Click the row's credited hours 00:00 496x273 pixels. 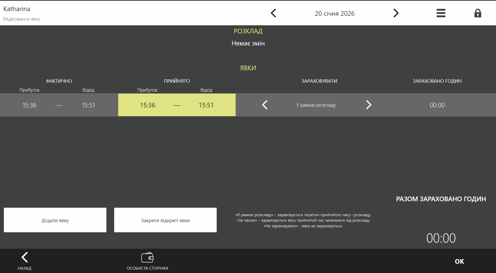click(437, 105)
